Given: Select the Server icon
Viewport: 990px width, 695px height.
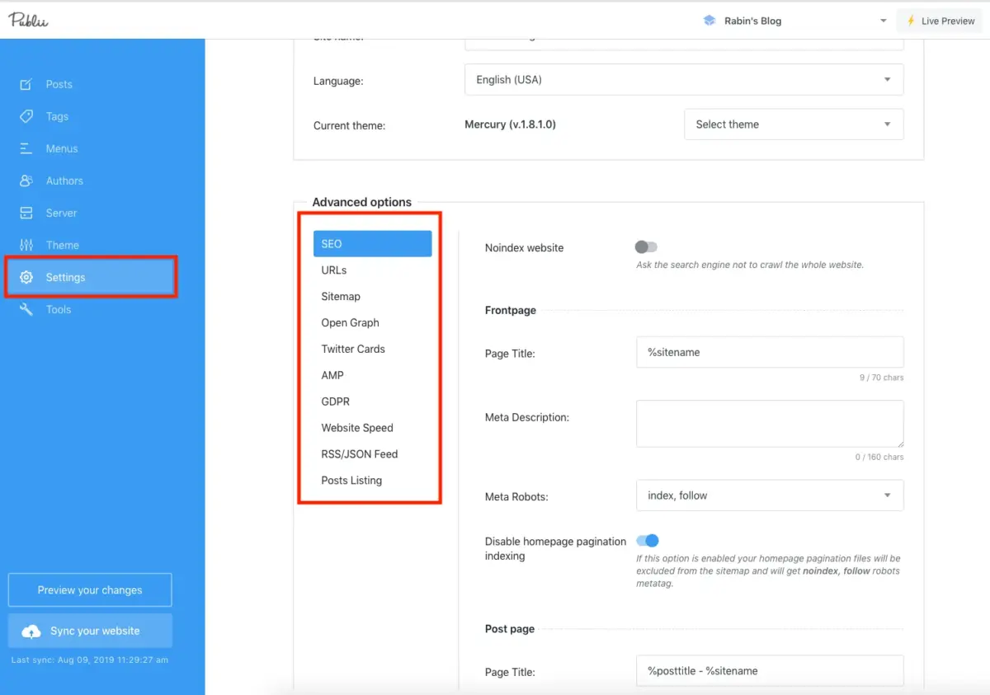Looking at the screenshot, I should coord(27,213).
